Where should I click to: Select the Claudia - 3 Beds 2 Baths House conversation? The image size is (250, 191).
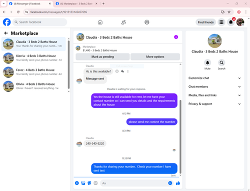click(x=33, y=44)
